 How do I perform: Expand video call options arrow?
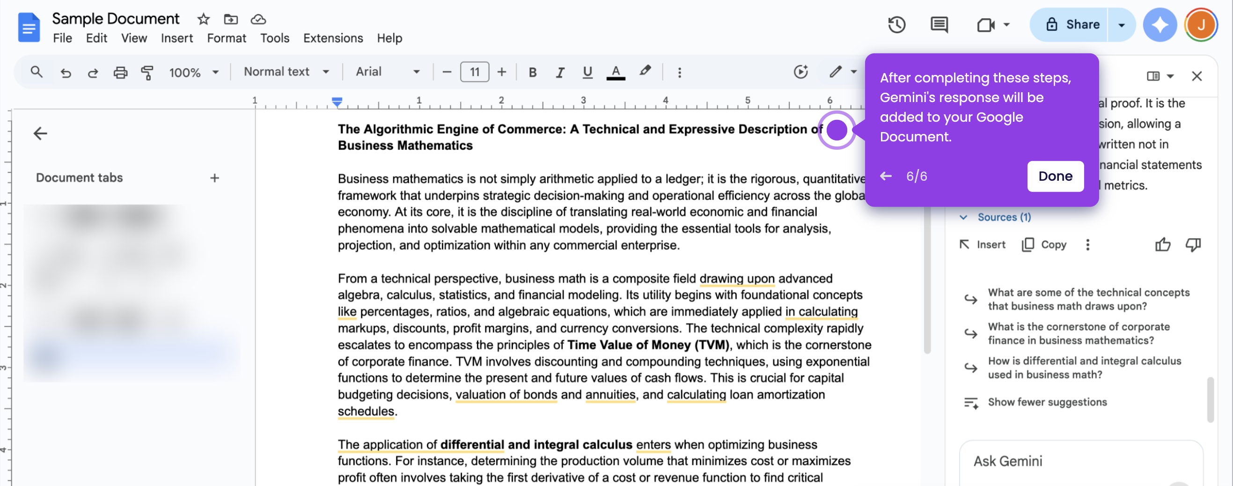tap(1006, 24)
